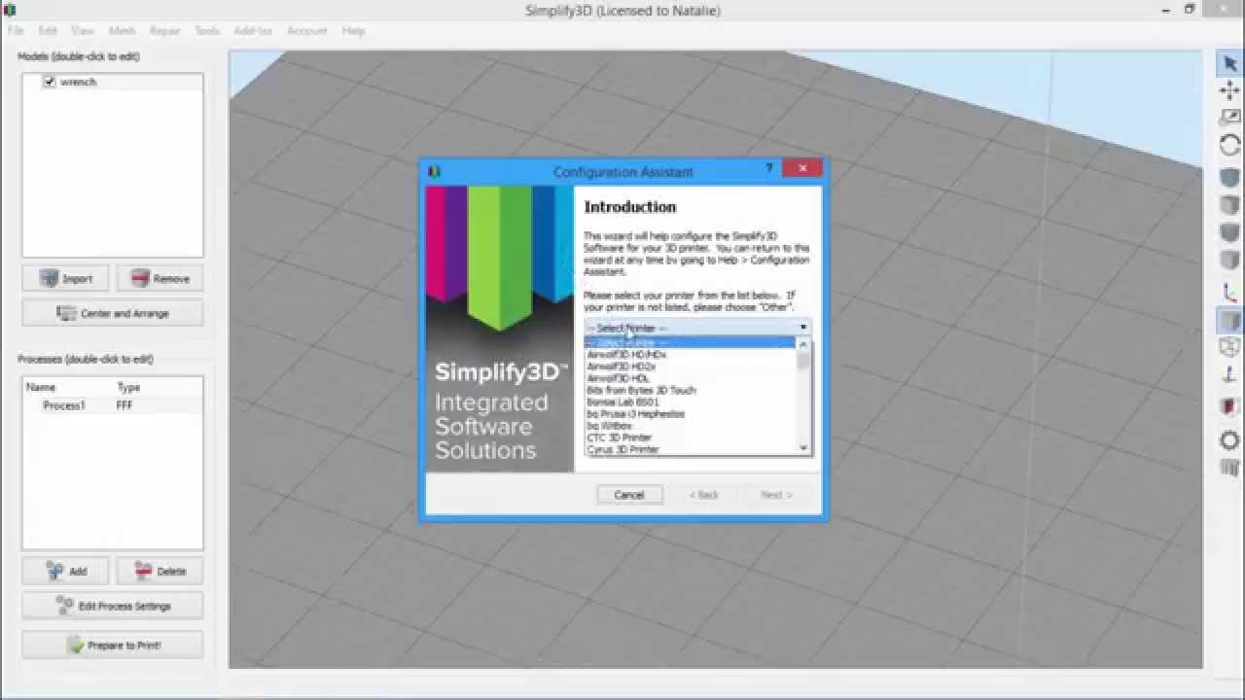
Task: Open the Mesh menu
Action: [122, 31]
